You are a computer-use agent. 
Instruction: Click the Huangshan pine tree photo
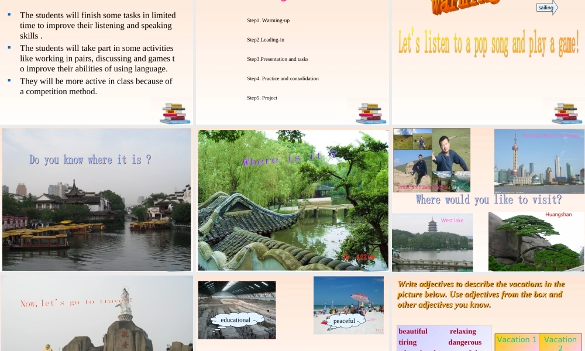point(536,242)
